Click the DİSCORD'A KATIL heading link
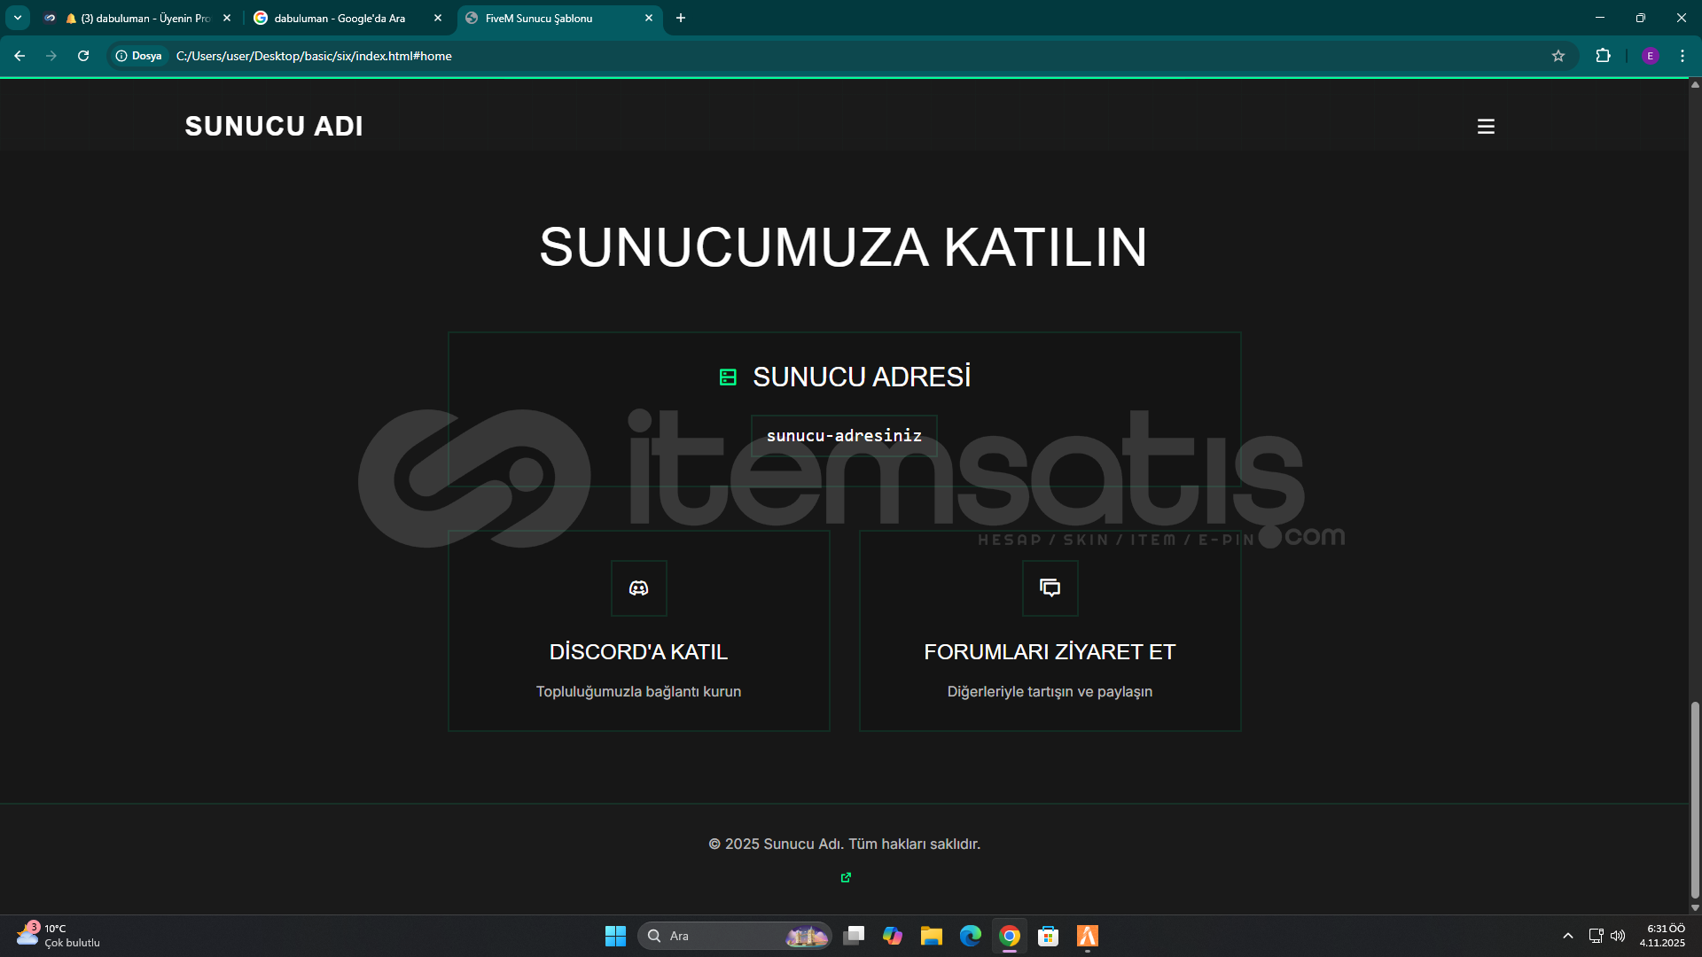The height and width of the screenshot is (957, 1702). [x=638, y=652]
